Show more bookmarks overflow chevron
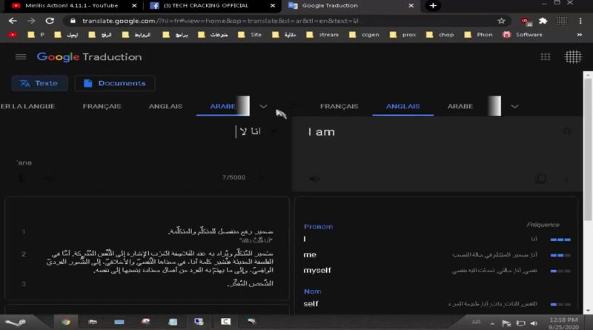 (x=580, y=34)
